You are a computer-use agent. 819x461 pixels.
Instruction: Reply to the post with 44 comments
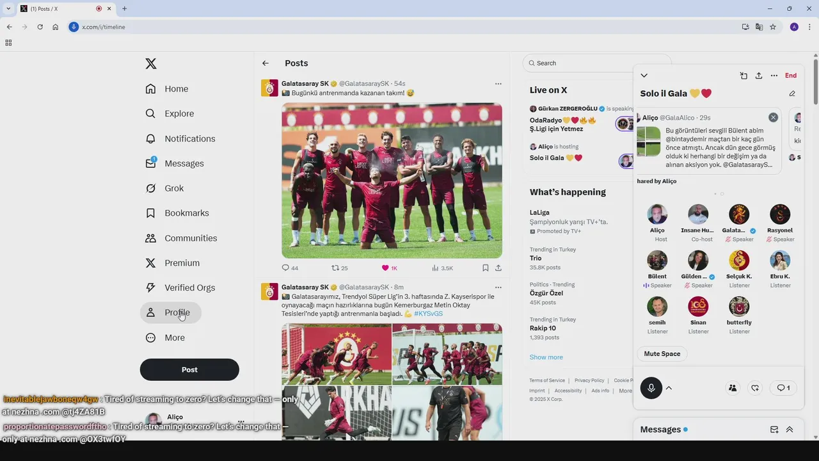(x=290, y=268)
